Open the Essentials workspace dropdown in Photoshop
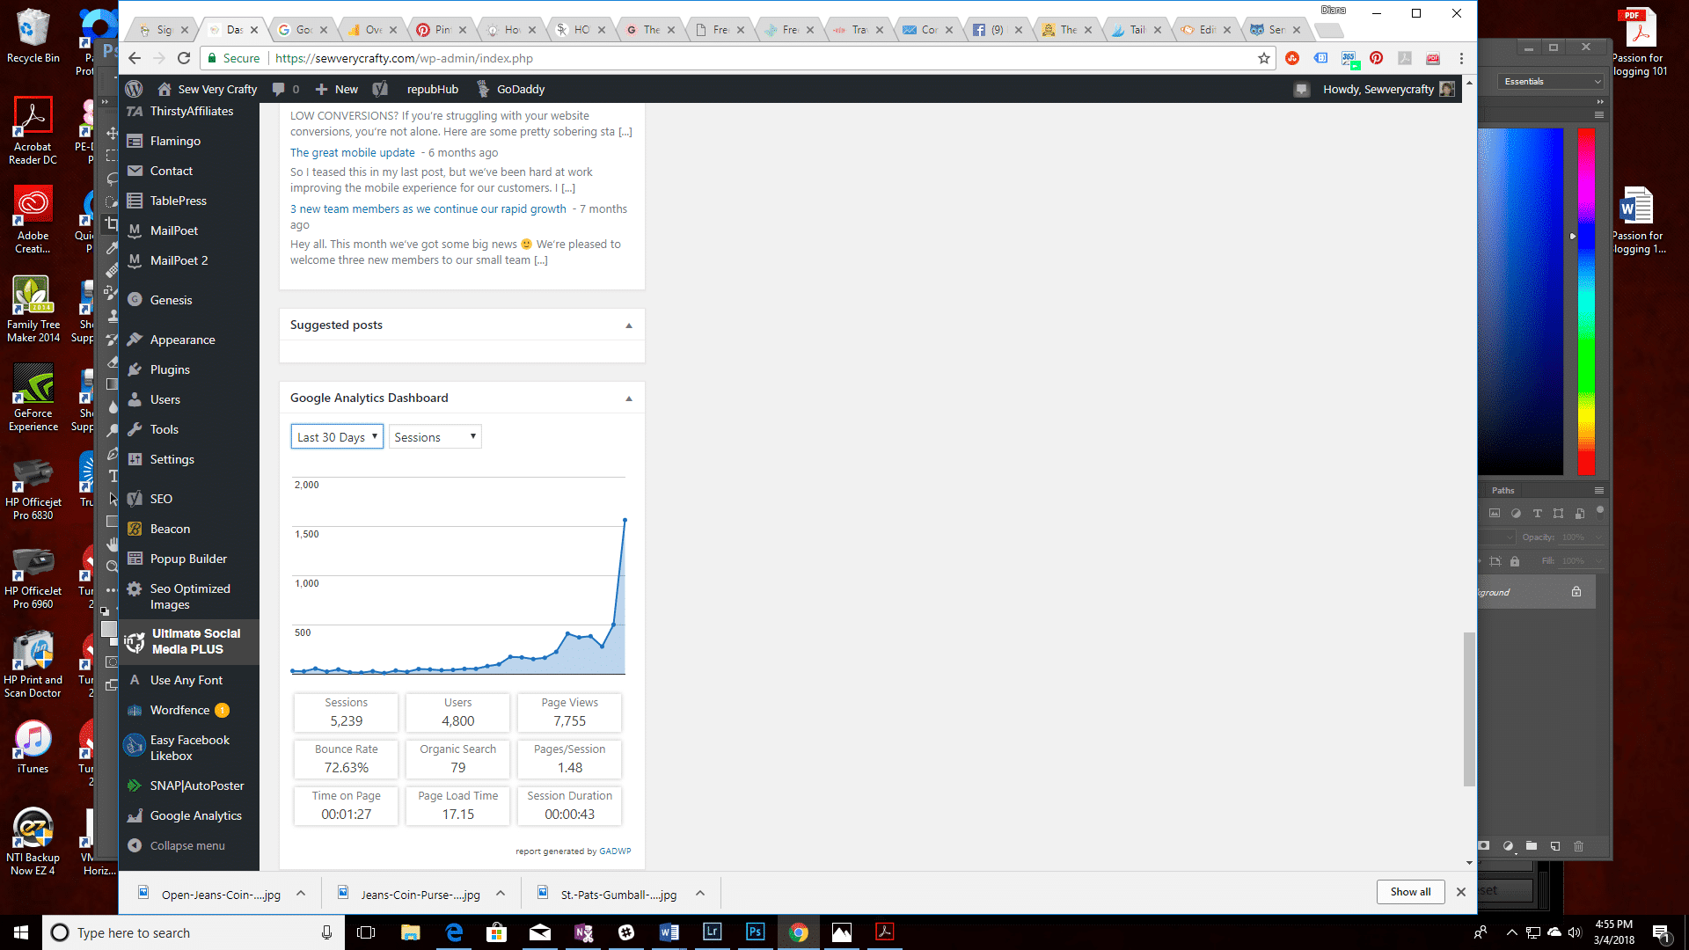Screen dimensions: 1689x950 [x=1552, y=81]
